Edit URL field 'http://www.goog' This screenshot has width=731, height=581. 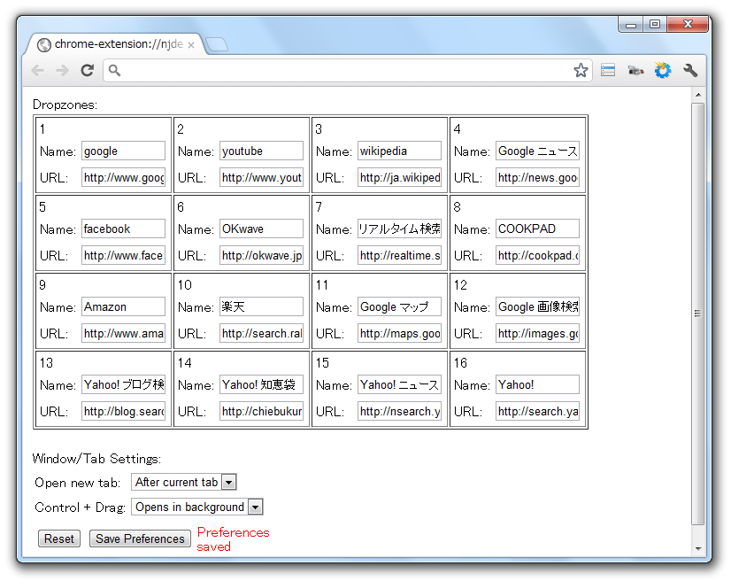point(124,177)
